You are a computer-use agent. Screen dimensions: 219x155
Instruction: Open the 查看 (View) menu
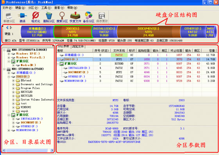pos(59,8)
